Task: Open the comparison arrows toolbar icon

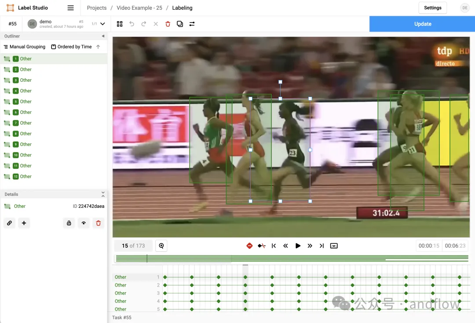Action: (192, 24)
